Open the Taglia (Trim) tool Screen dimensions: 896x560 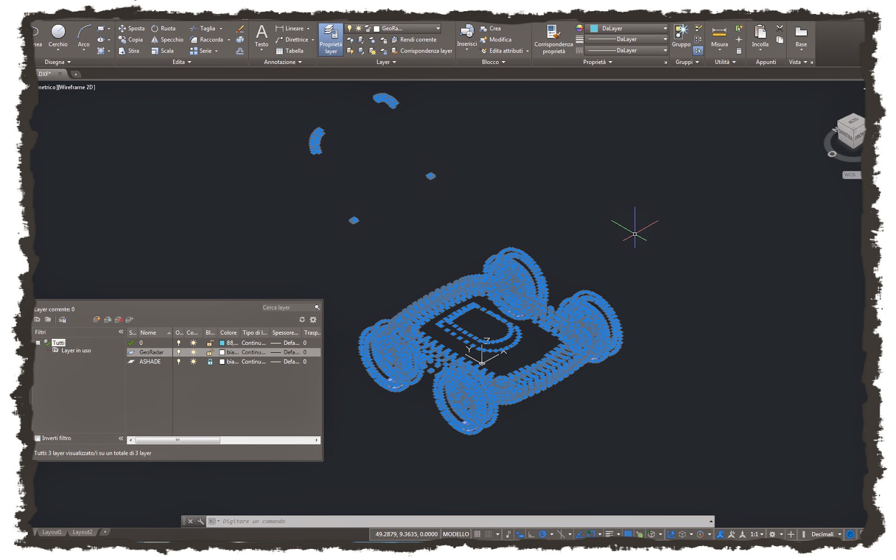206,28
